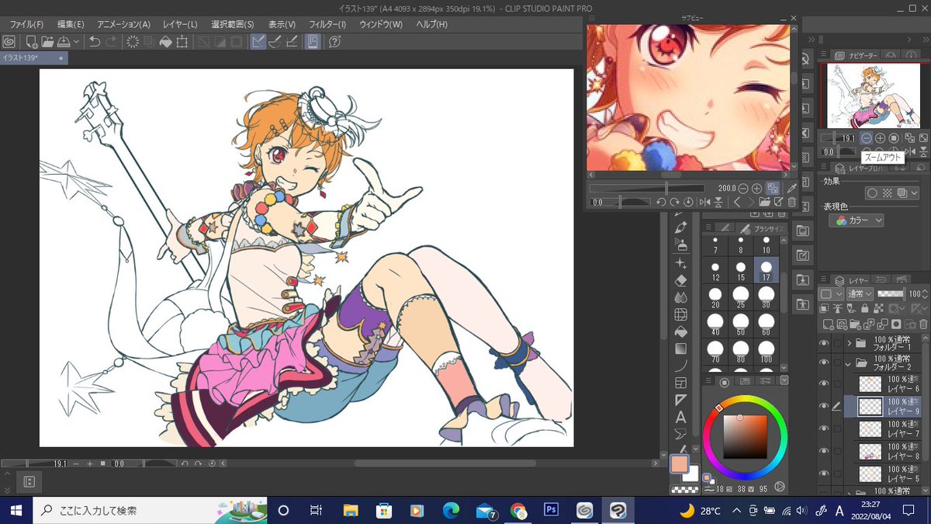Select the レイヤー 5 layer thumbnail
The image size is (931, 524).
click(870, 474)
